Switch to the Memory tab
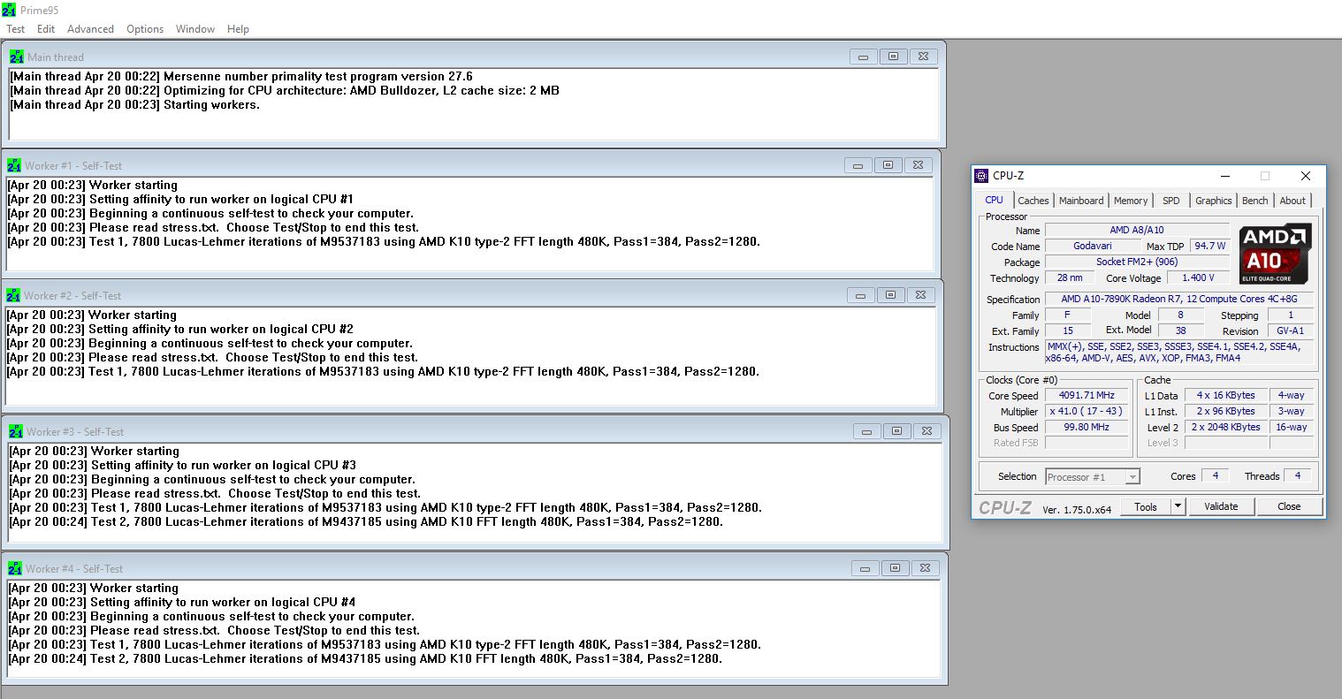The width and height of the screenshot is (1342, 699). pyautogui.click(x=1131, y=201)
